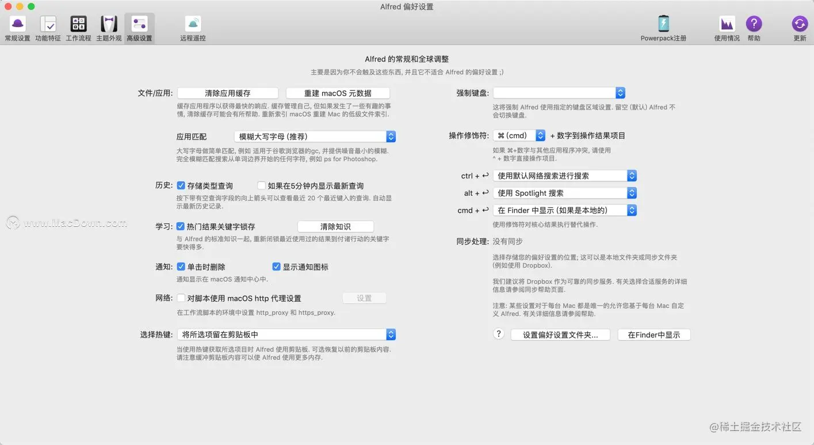Open cmd+↩ 在 Finder 中显示 dropdown
Viewport: 814px width, 445px height.
[x=565, y=210]
